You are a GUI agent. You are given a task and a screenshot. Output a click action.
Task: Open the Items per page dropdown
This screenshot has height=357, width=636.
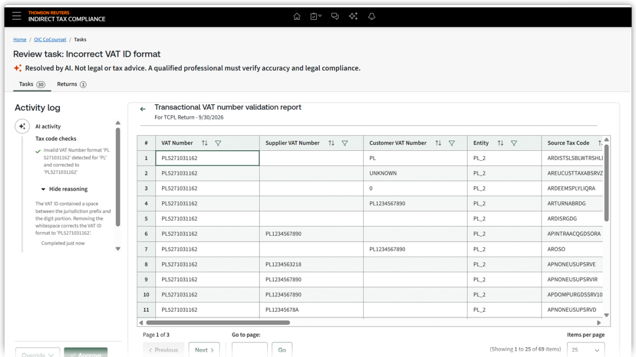[x=586, y=350]
